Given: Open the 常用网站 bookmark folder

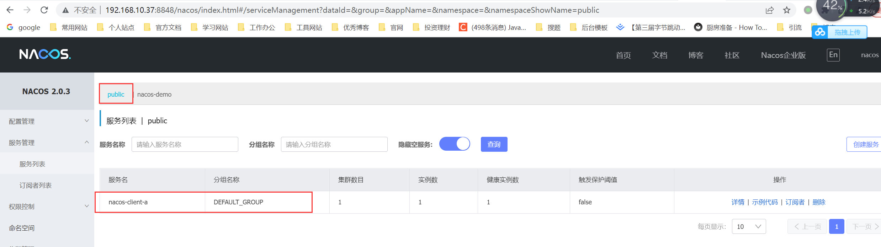Looking at the screenshot, I should point(69,27).
